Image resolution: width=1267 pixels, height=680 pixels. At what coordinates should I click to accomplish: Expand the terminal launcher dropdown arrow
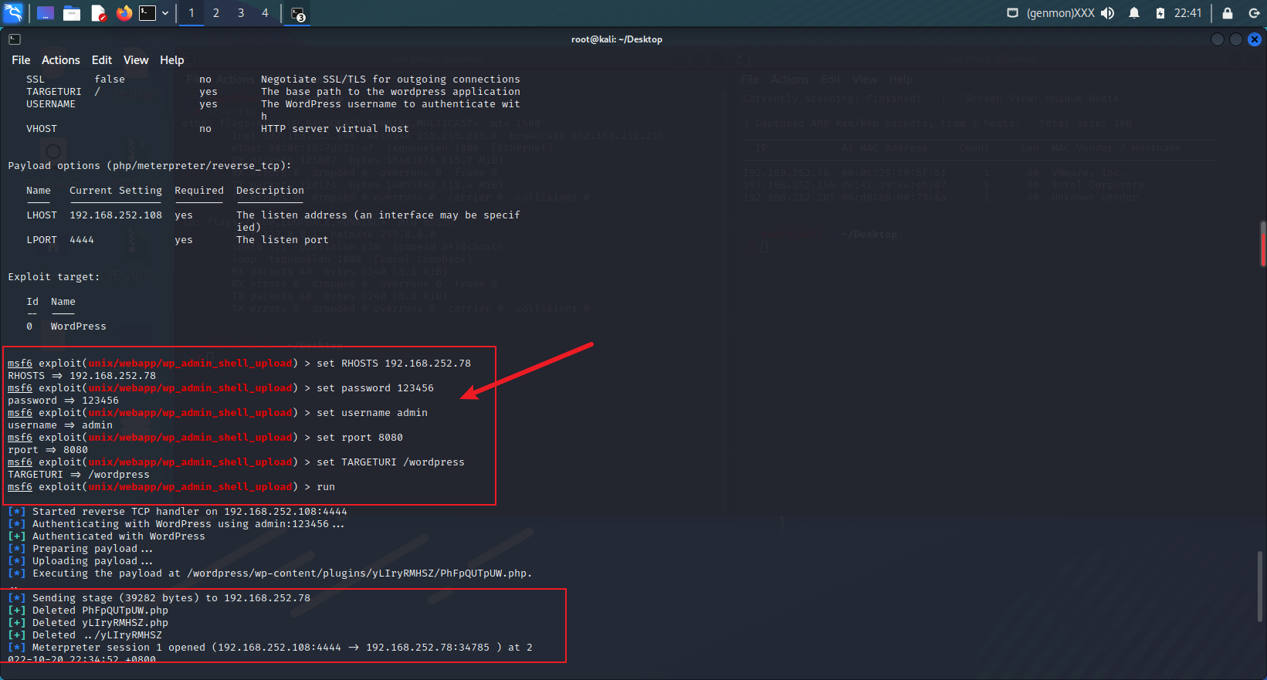coord(165,13)
